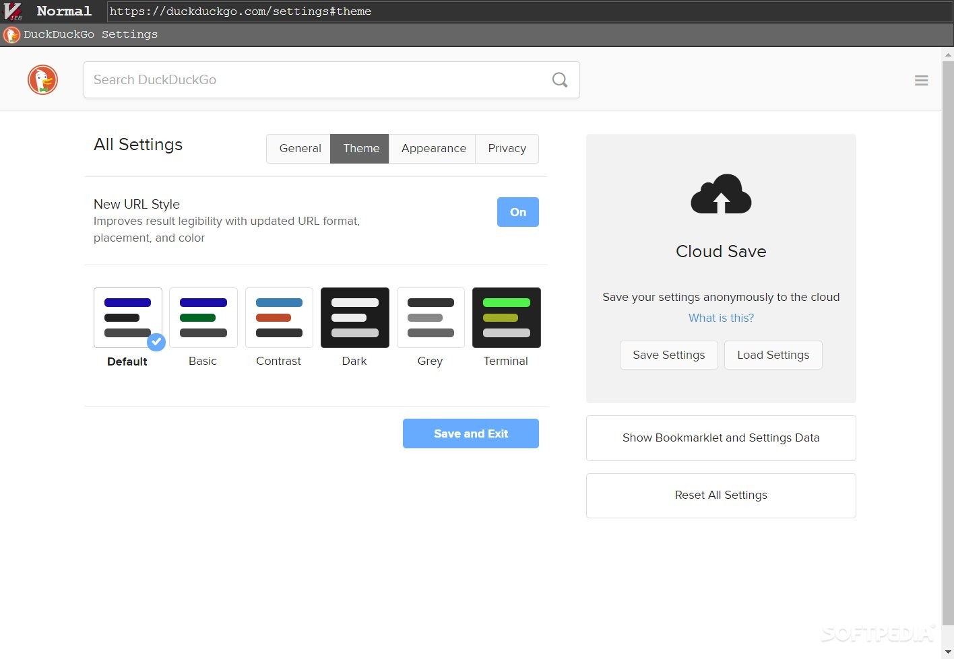
Task: Open the What is this? link
Action: click(721, 318)
